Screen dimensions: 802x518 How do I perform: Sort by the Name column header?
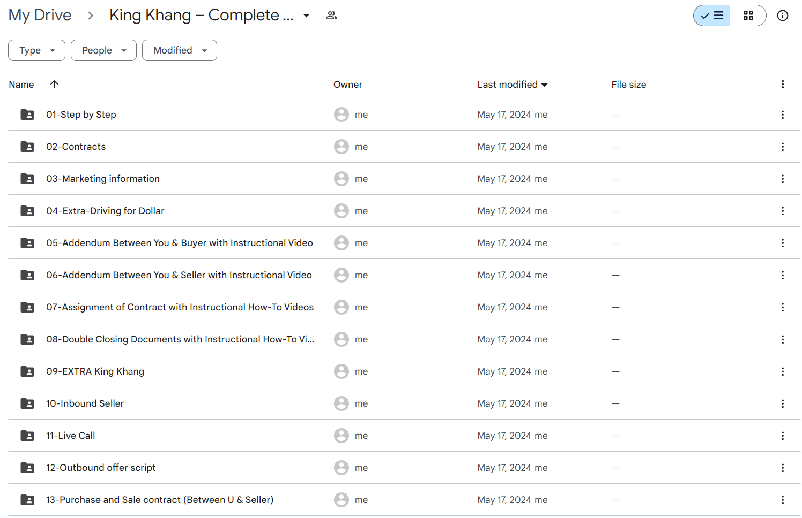point(21,85)
